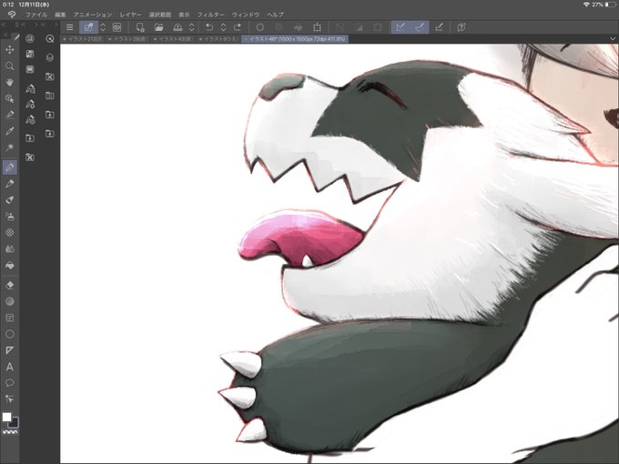Select the Move layer tool

click(x=10, y=49)
